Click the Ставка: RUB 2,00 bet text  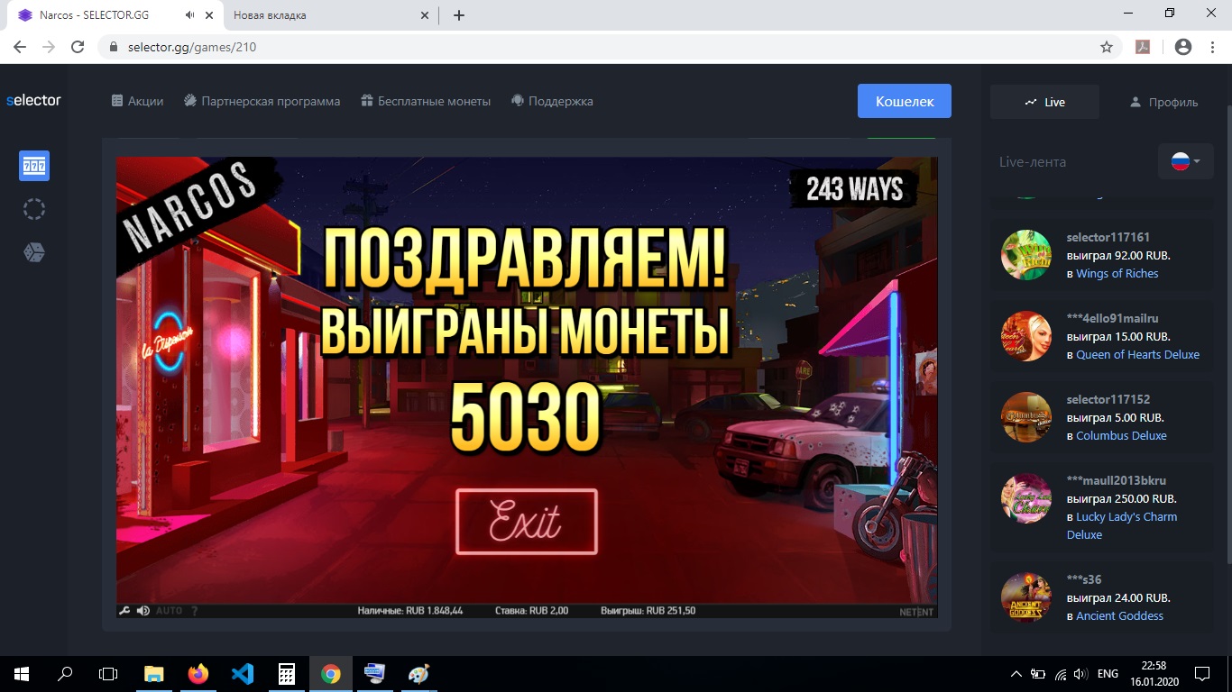pyautogui.click(x=532, y=611)
